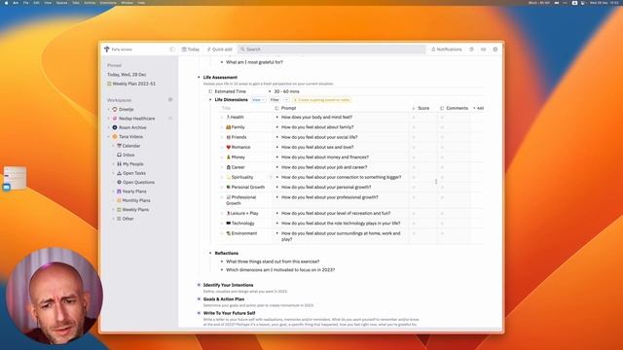Click the Tana Videos workspace icon
This screenshot has width=623, height=350.
point(115,136)
